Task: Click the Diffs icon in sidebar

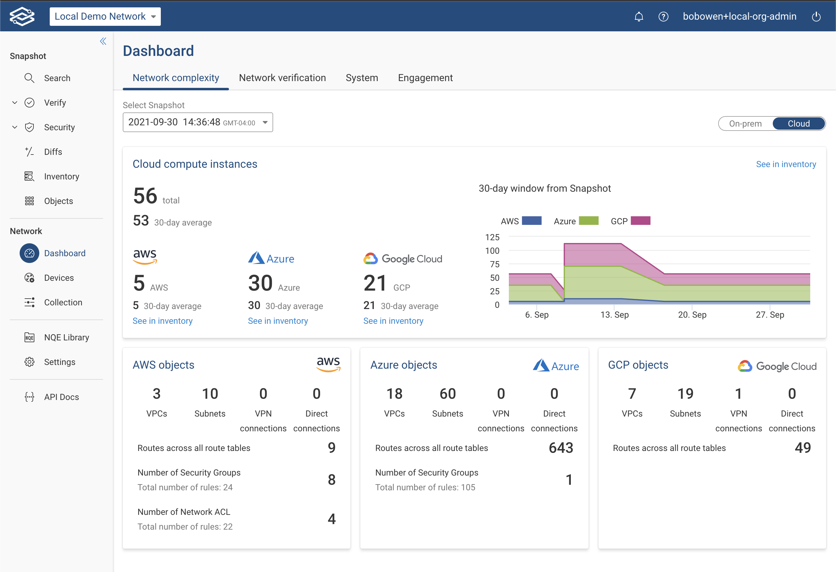Action: (29, 151)
